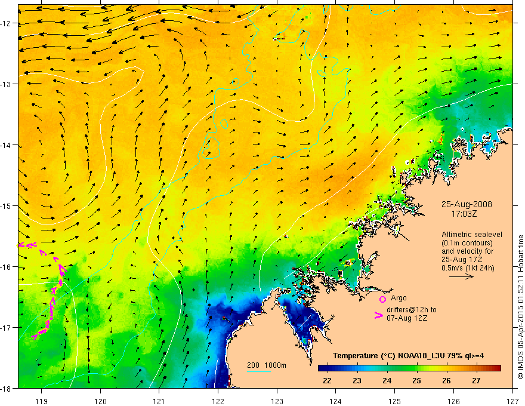Click the -18 latitude axis label
This screenshot has width=525, height=406.
[6, 388]
